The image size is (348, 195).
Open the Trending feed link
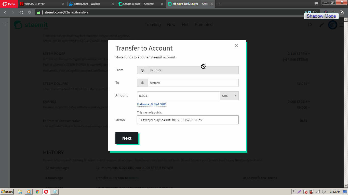click(x=153, y=25)
